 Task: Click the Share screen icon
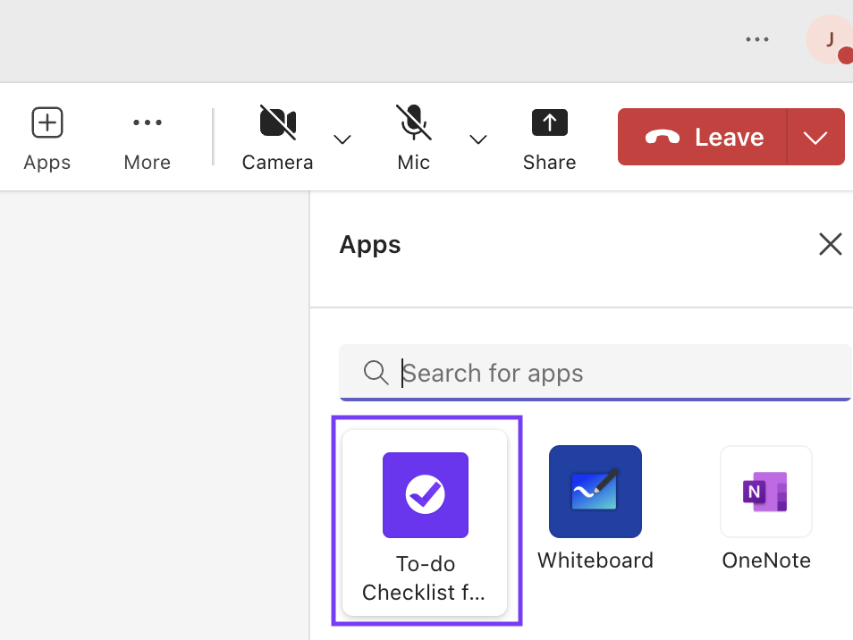coord(549,123)
